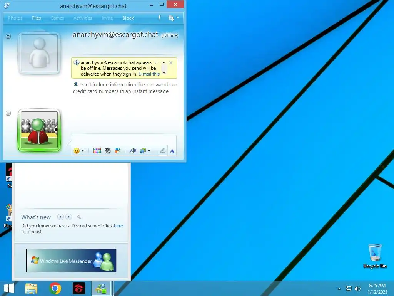Open the Games menu item

click(57, 18)
